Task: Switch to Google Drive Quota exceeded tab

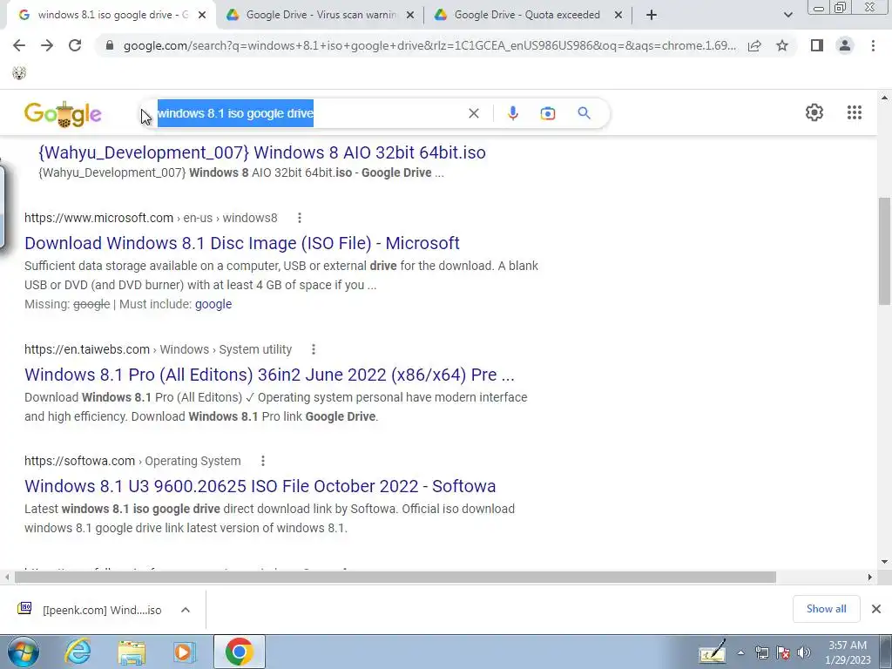Action: coord(526,16)
